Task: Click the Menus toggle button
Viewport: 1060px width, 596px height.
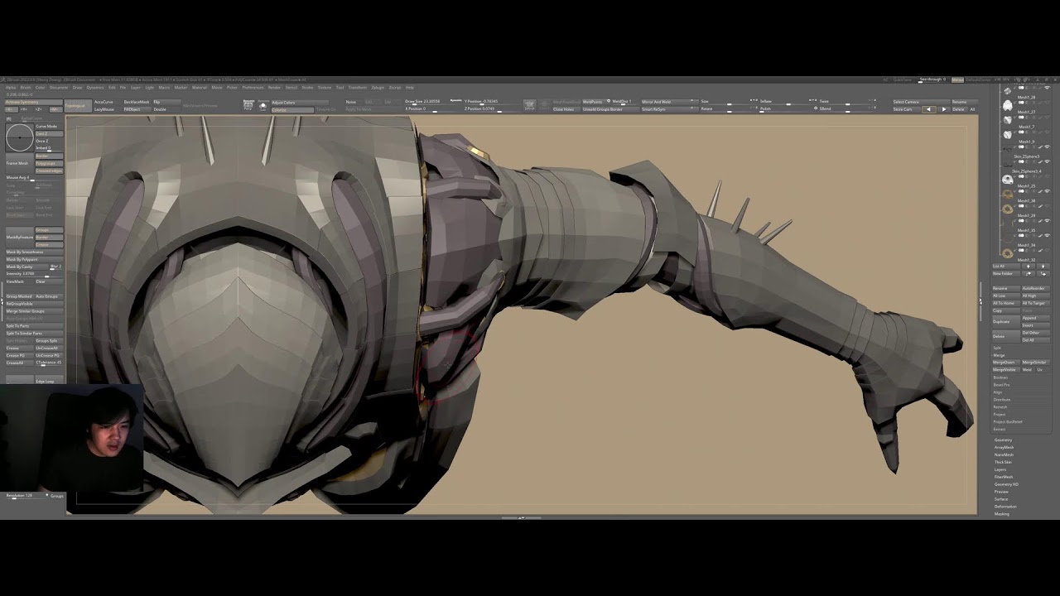Action: pos(958,79)
